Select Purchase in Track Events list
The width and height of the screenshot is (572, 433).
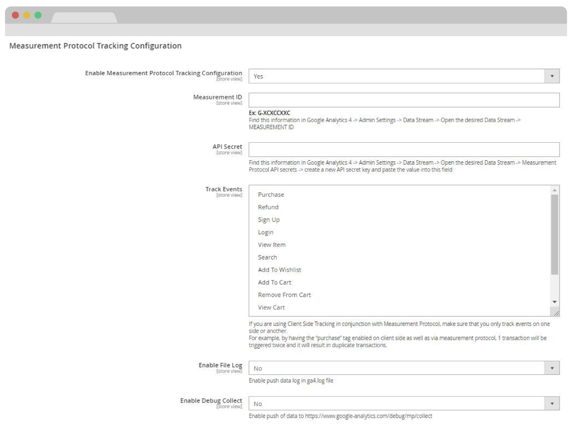tap(271, 195)
